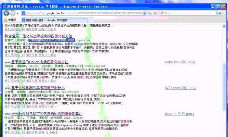Open the Favorites star button
The width and height of the screenshot is (228, 137).
pos(10,20)
